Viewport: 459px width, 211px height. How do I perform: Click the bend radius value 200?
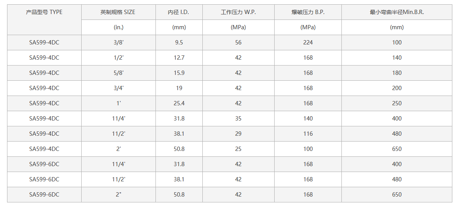396,88
